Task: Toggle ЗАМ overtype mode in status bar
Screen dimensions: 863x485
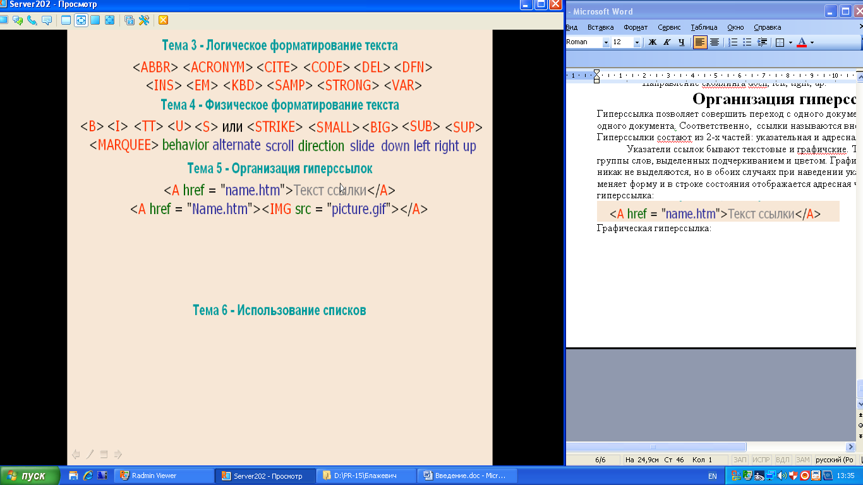Action: (x=802, y=460)
